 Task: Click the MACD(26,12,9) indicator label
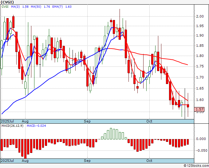click(x=12, y=126)
